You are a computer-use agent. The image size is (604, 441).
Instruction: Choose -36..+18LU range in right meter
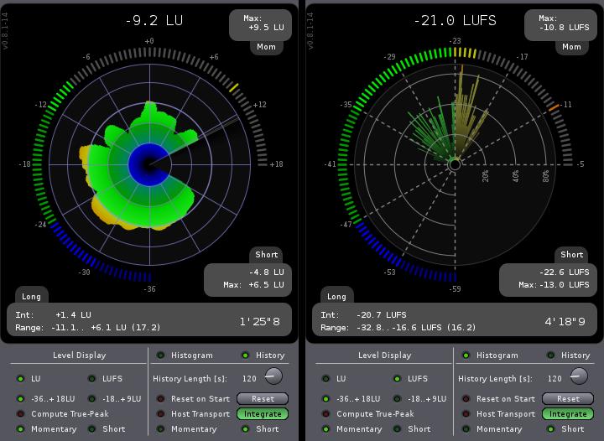click(325, 399)
